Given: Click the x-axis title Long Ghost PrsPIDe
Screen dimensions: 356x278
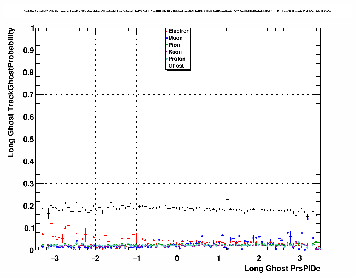Looking at the screenshot, I should point(282,269).
